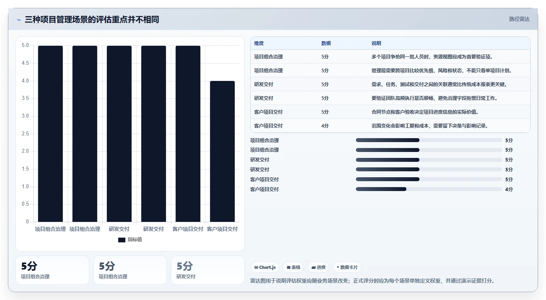Click the 路径雷达 label in header
Viewport: 546px width, 300px height.
tap(519, 19)
